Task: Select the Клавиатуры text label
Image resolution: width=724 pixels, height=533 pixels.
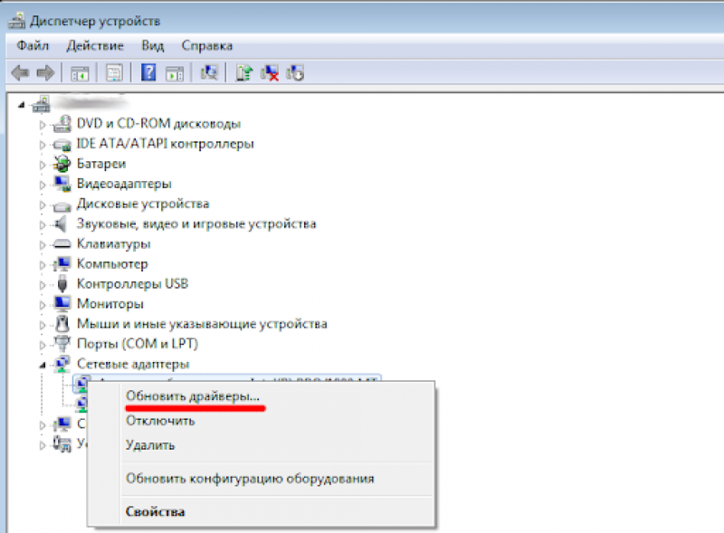Action: [x=114, y=243]
